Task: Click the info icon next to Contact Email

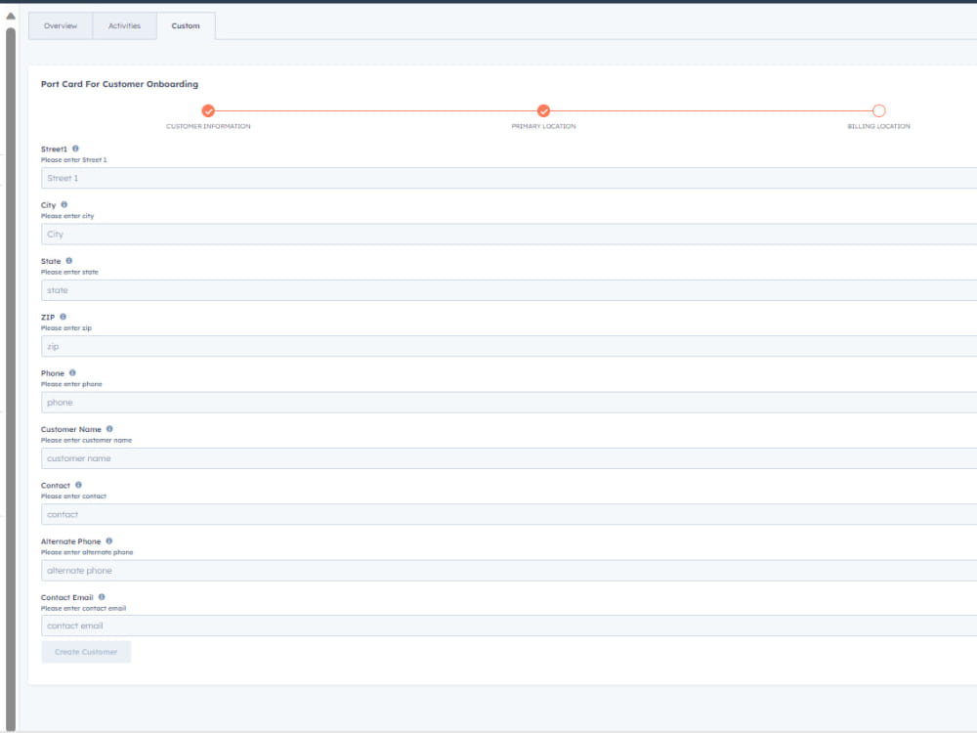Action: point(102,597)
